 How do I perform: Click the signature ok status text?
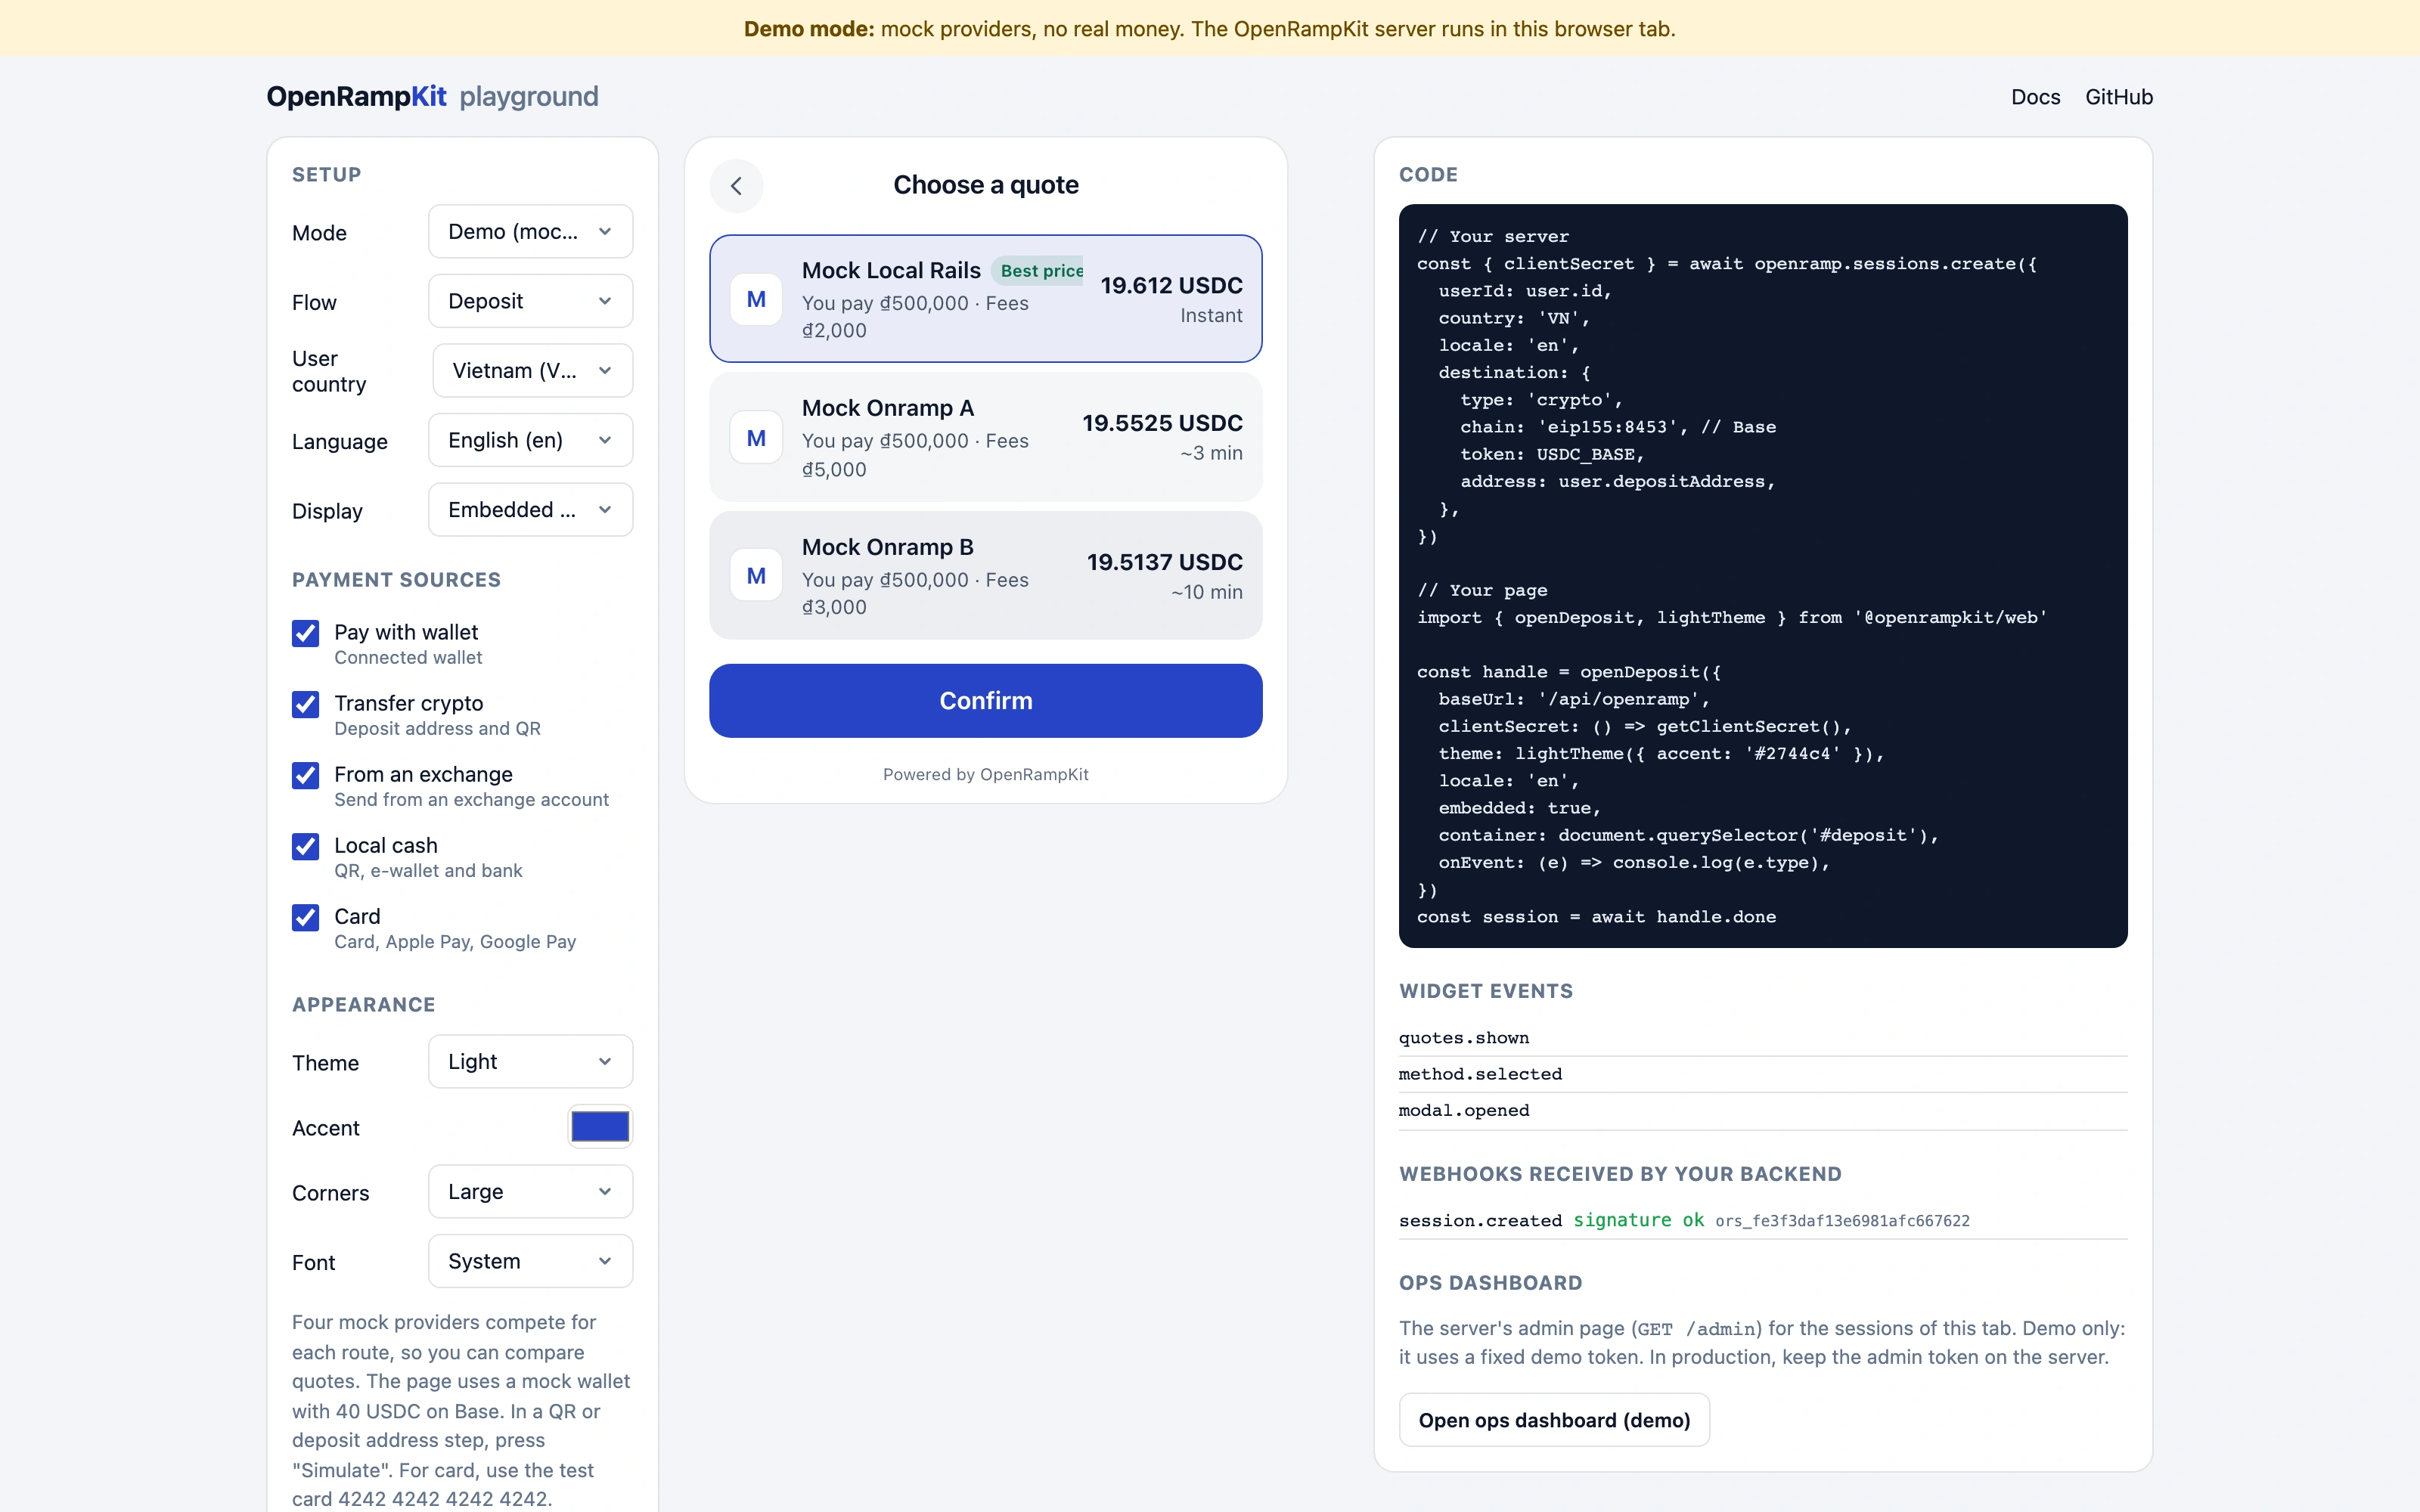pyautogui.click(x=1638, y=1220)
